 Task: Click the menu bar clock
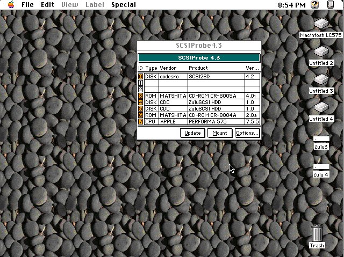[x=291, y=5]
